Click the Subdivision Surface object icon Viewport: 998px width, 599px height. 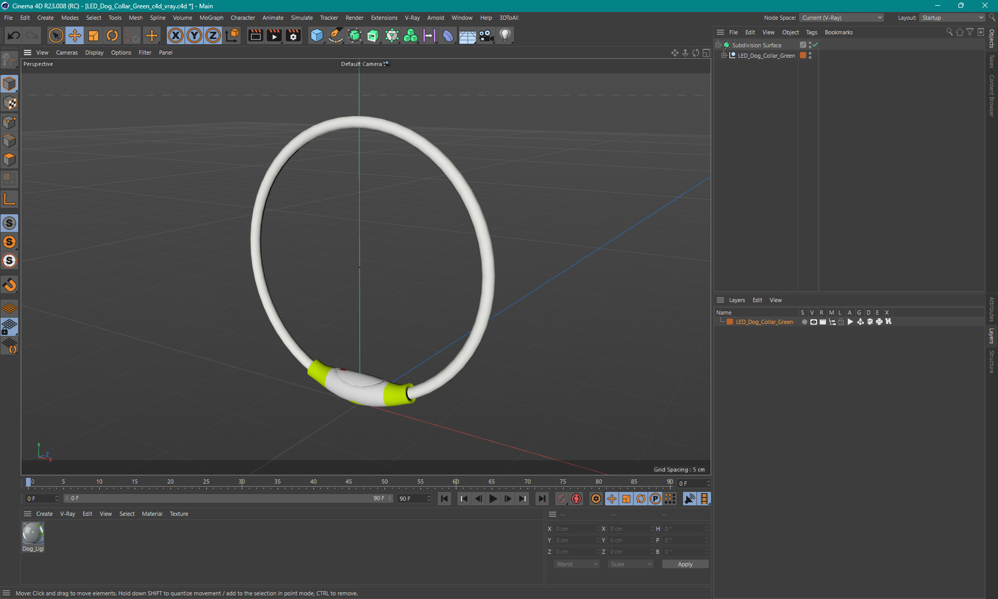coord(727,45)
